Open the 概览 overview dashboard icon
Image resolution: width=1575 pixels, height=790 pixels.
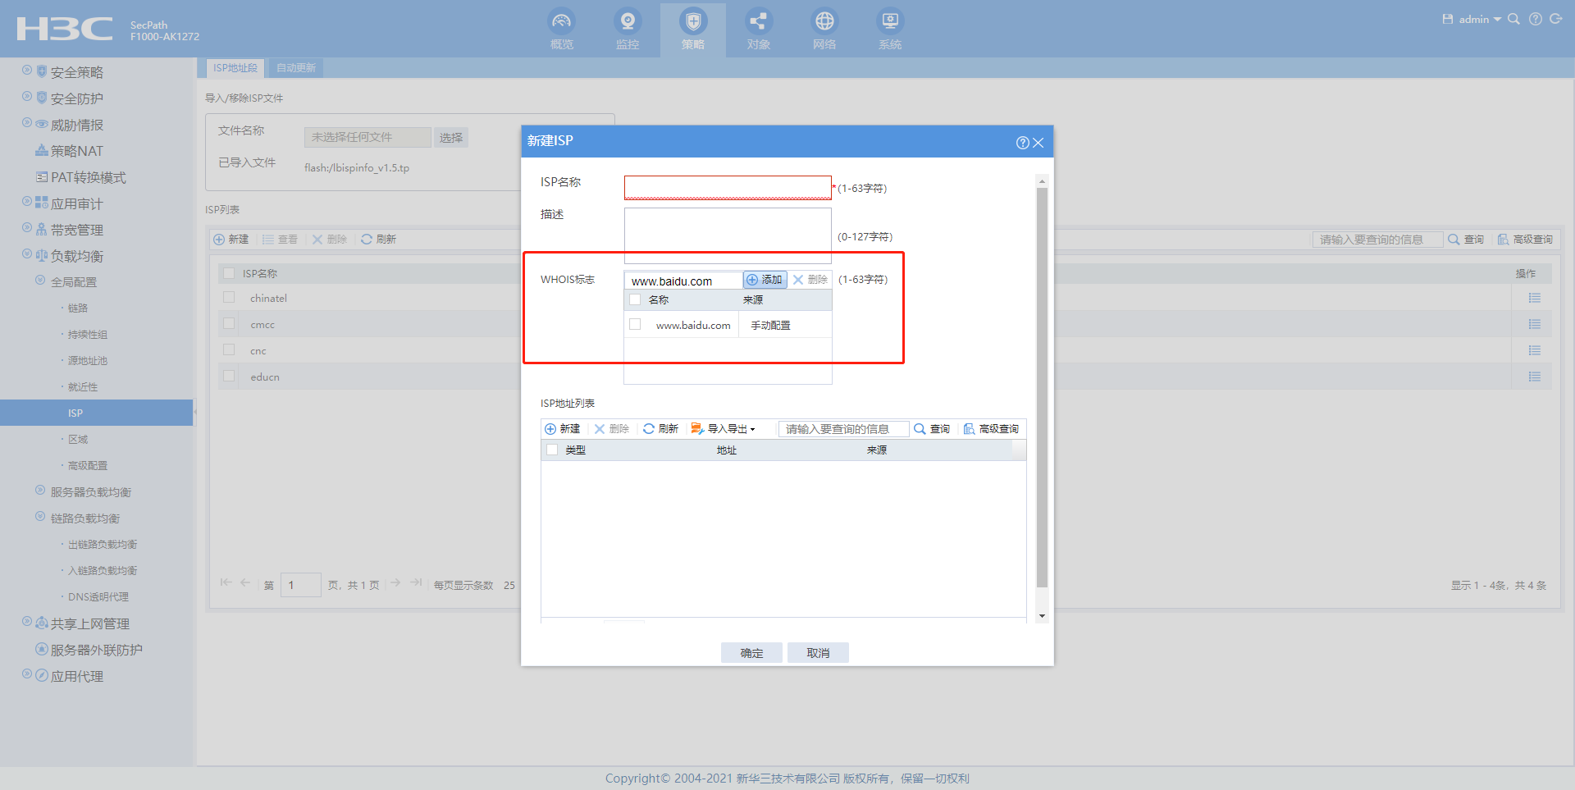coord(562,21)
